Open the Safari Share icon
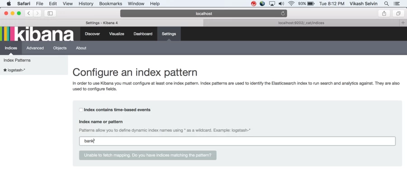This screenshot has height=175, width=407. [384, 13]
